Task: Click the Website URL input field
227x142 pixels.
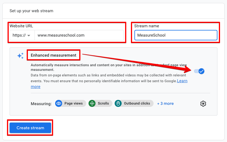Action: coord(79,35)
